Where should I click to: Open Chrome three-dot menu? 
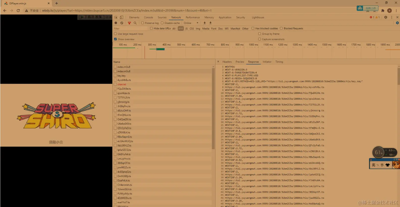pos(396,11)
